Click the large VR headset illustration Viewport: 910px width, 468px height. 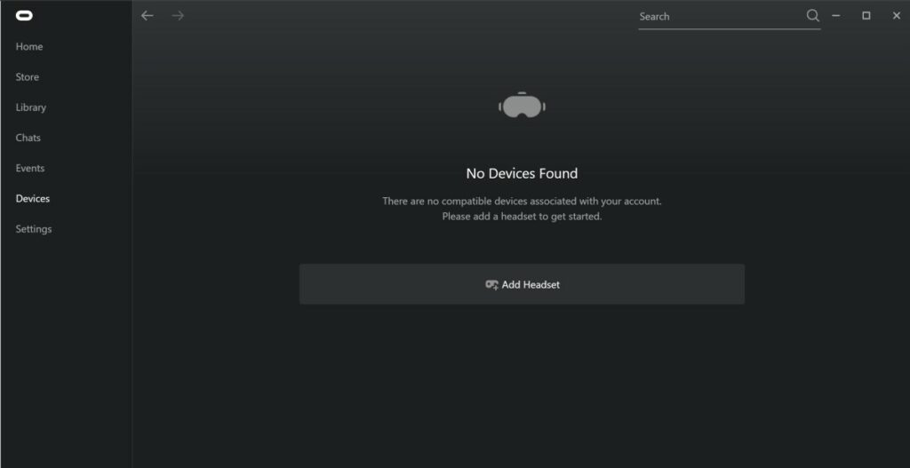coord(522,105)
